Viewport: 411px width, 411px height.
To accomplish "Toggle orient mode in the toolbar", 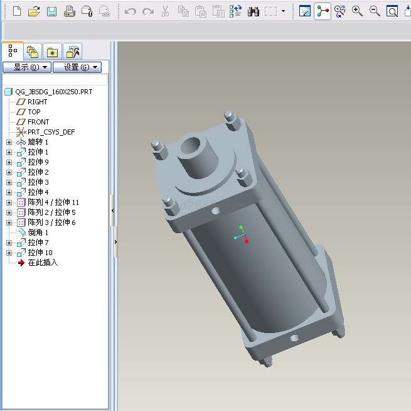I will pos(340,11).
